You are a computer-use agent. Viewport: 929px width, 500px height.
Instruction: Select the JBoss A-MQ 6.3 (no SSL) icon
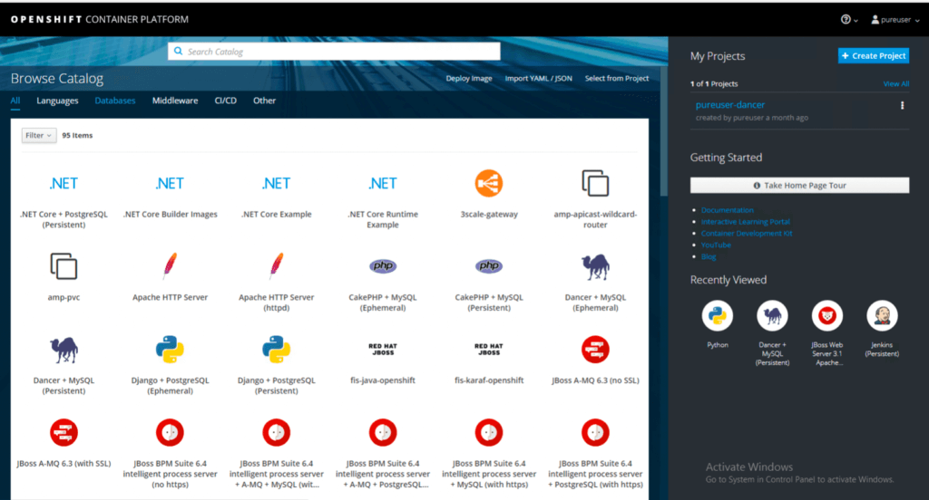[595, 350]
